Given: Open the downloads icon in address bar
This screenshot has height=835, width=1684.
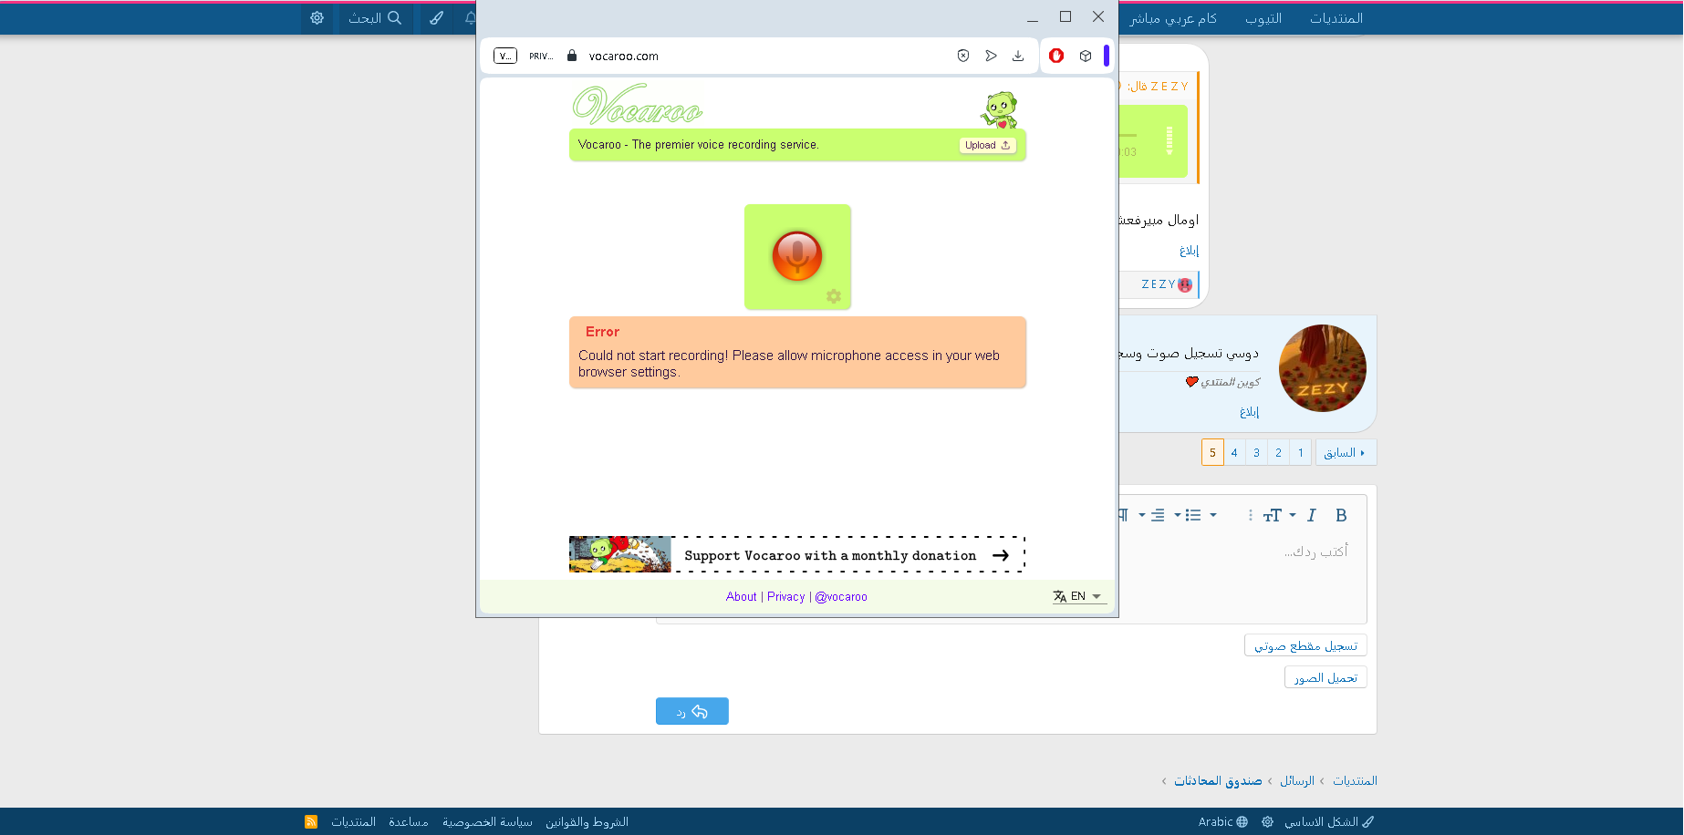Looking at the screenshot, I should point(1018,56).
